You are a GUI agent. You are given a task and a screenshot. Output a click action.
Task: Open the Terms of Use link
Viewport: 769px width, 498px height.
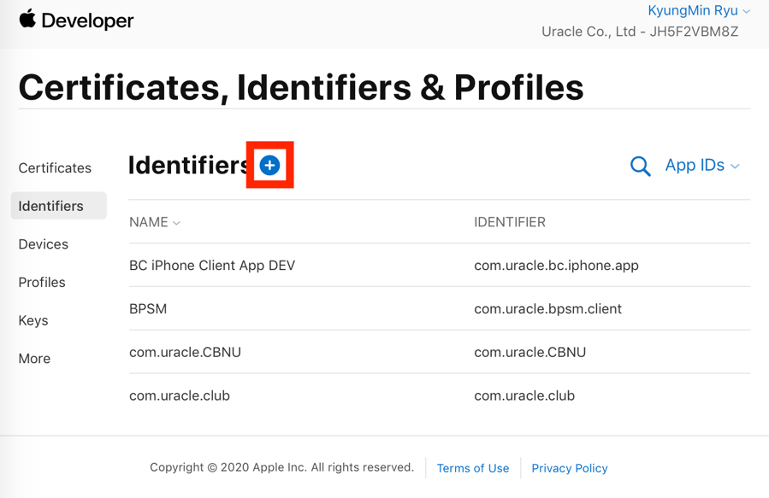pyautogui.click(x=473, y=468)
